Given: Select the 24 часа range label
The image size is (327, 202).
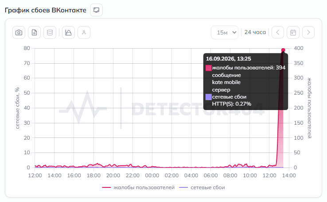Looking at the screenshot, I should 255,32.
